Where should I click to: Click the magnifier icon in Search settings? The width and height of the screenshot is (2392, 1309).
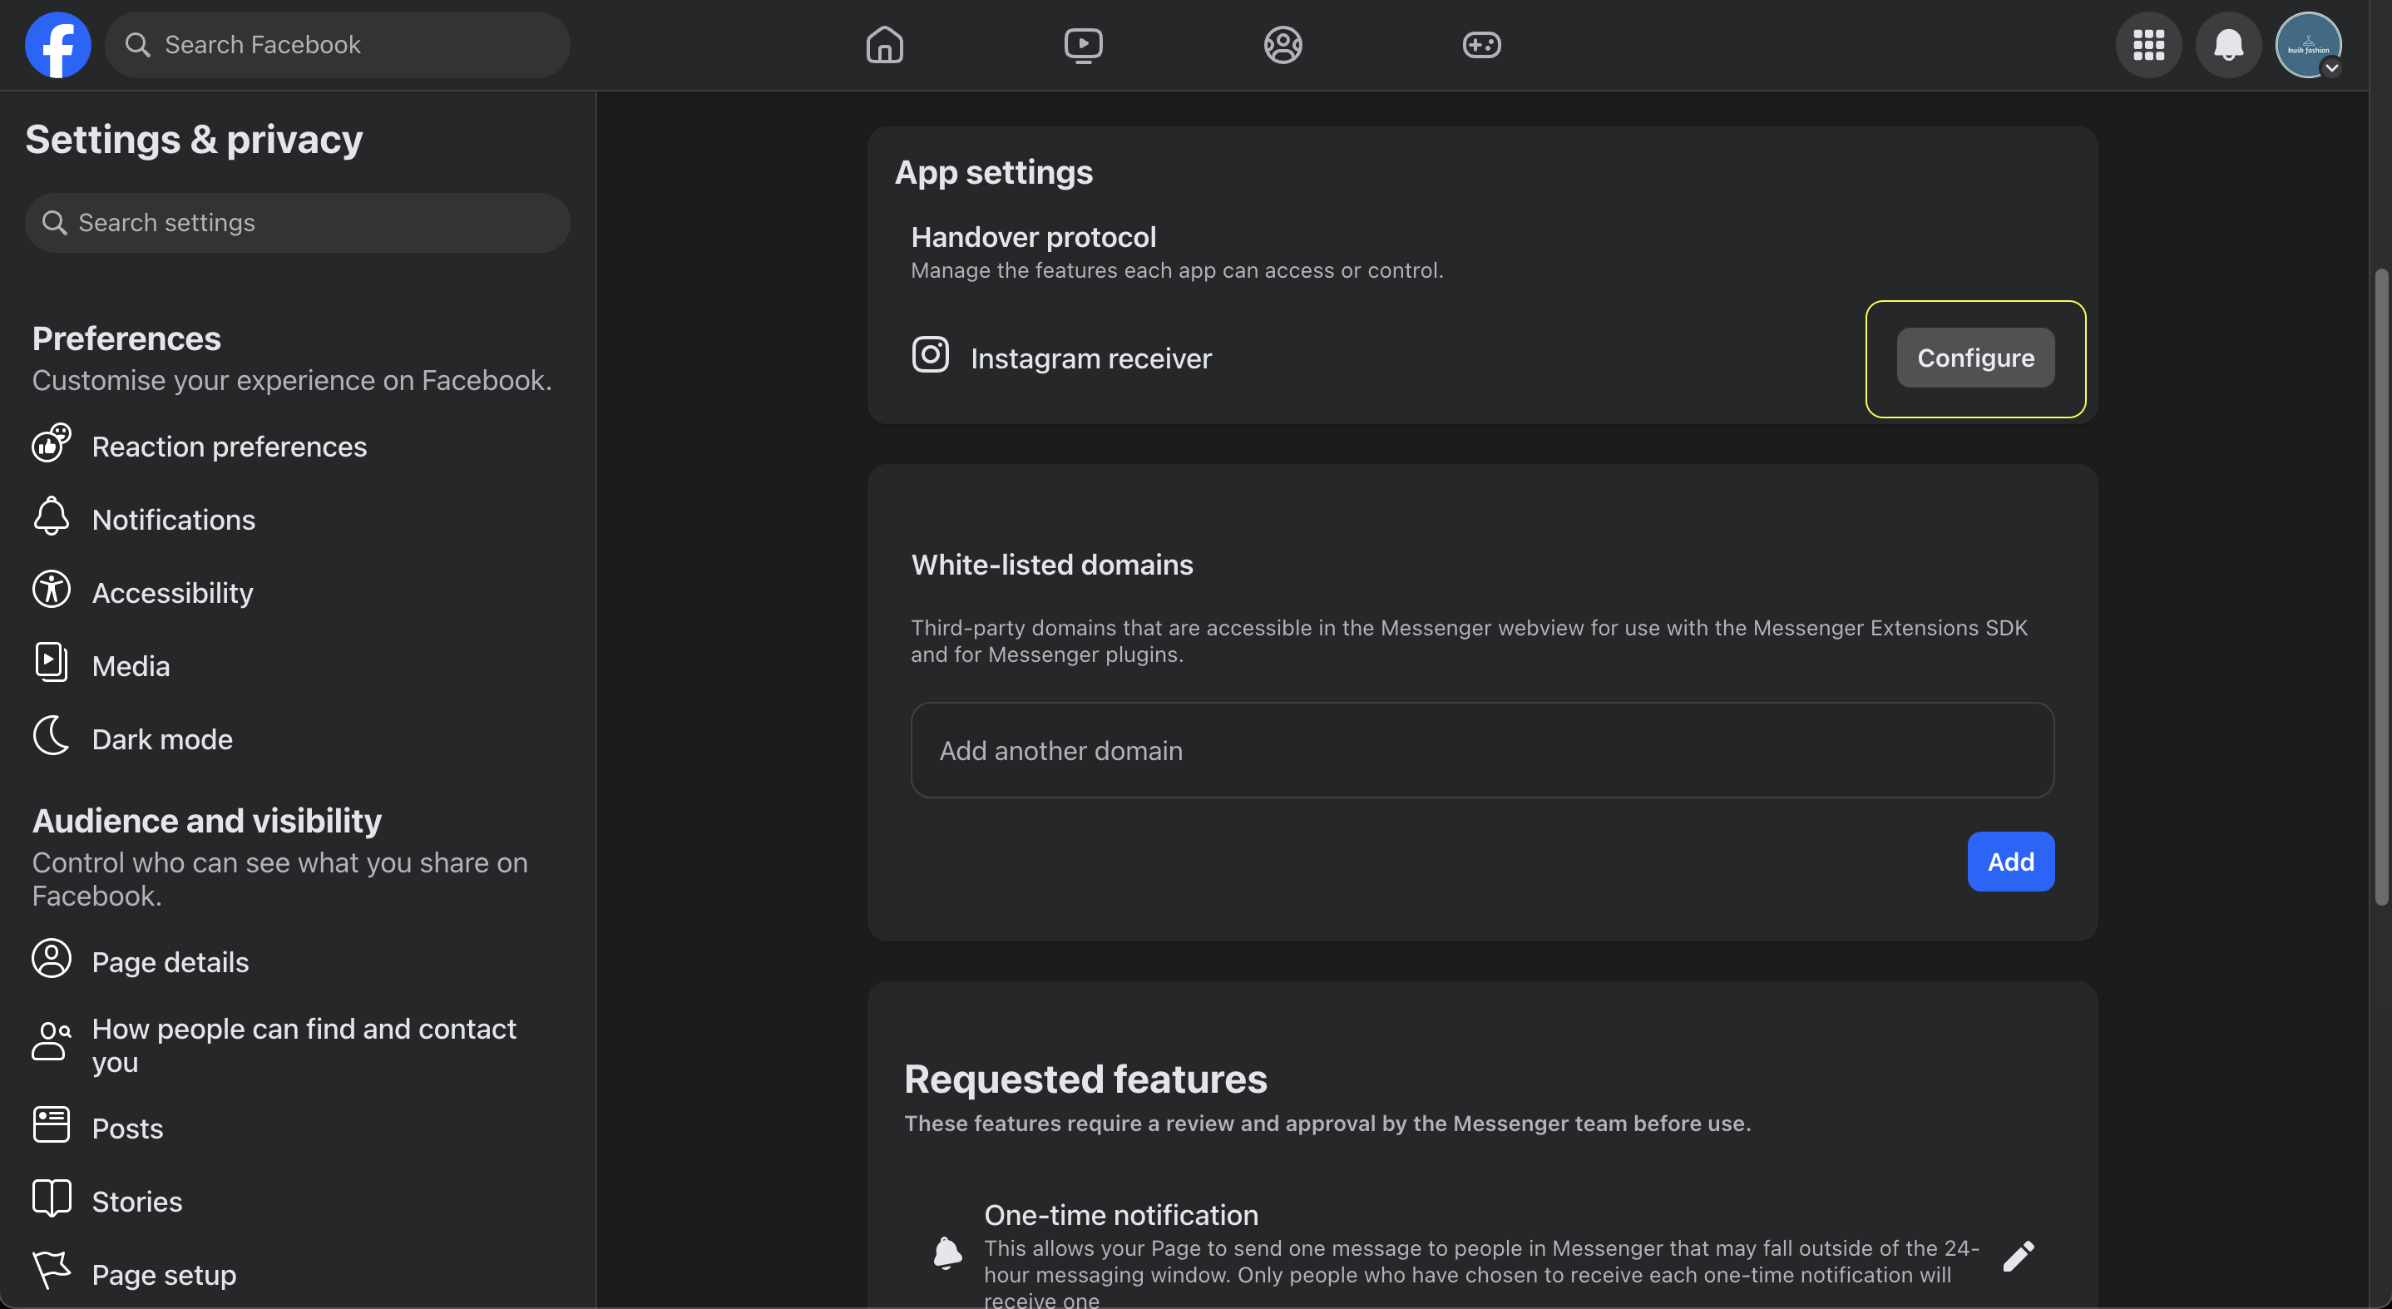(x=55, y=223)
